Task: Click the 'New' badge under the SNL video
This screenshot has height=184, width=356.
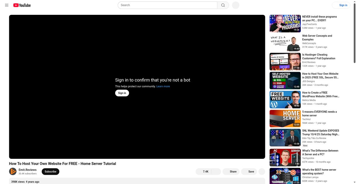Action: [x=305, y=146]
